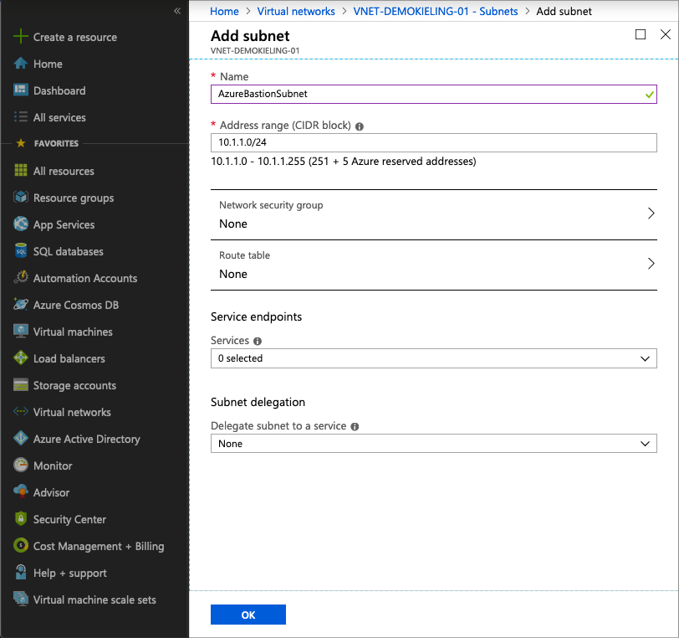Click the info icon beside Address range

(x=360, y=126)
